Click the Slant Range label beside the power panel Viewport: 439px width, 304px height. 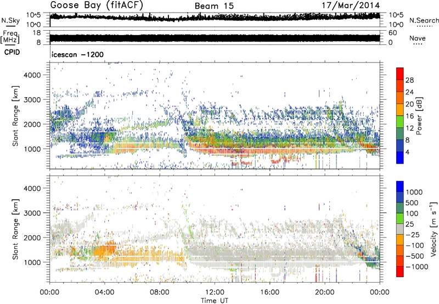click(x=15, y=116)
